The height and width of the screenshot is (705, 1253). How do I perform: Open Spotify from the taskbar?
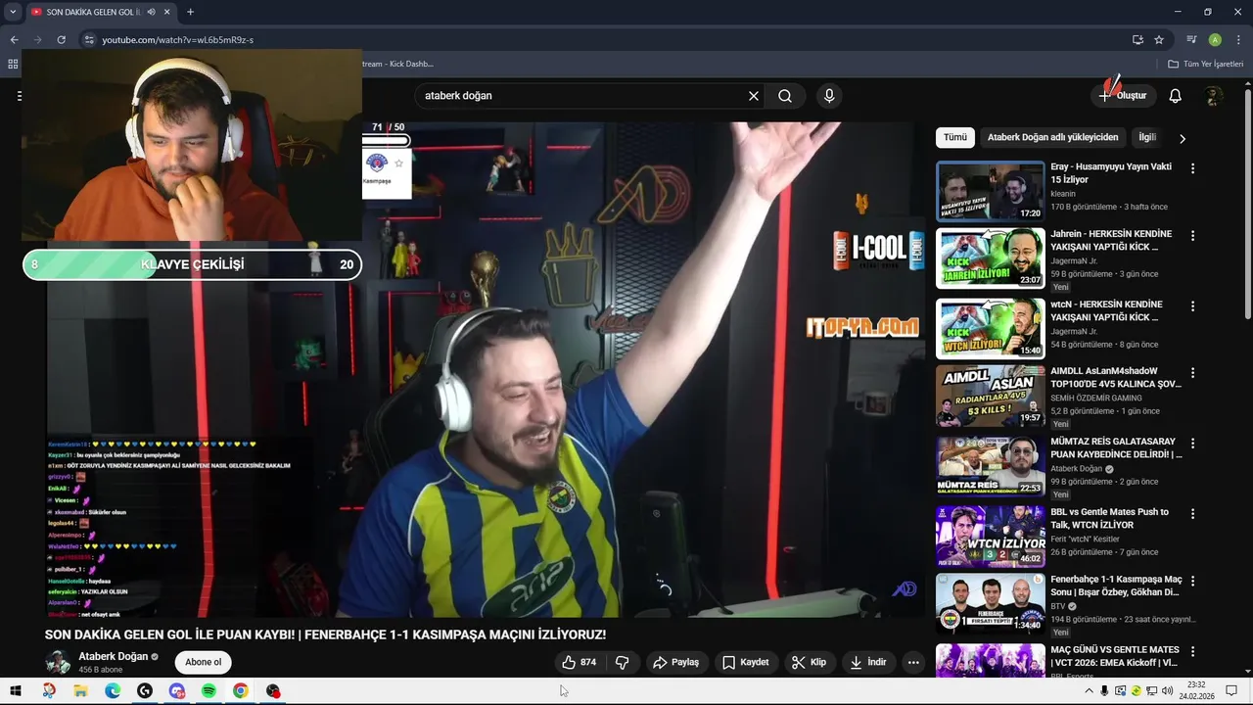click(209, 691)
